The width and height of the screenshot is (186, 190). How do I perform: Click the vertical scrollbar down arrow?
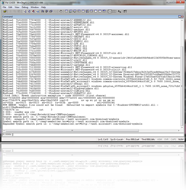[x=182, y=128]
